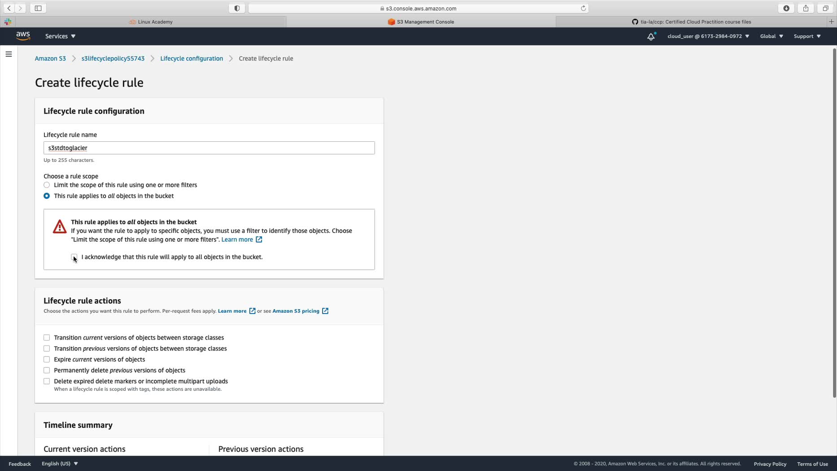Viewport: 837px width, 471px height.
Task: Click the Safari address bar URL
Action: click(x=418, y=9)
